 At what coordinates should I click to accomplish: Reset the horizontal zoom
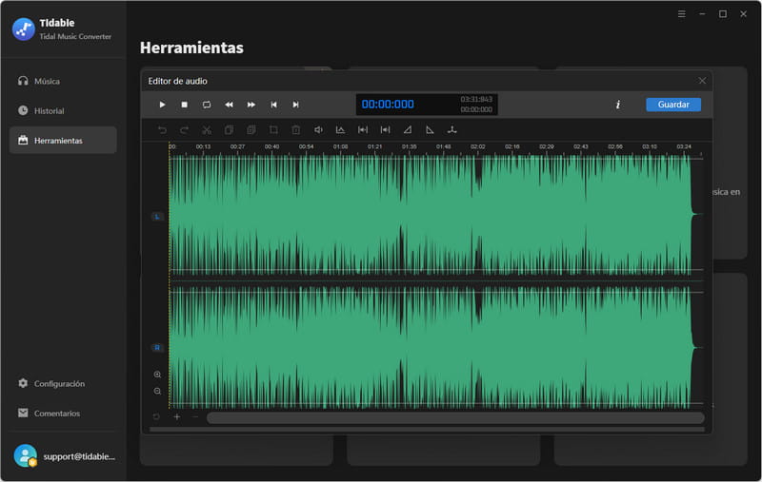pos(156,417)
